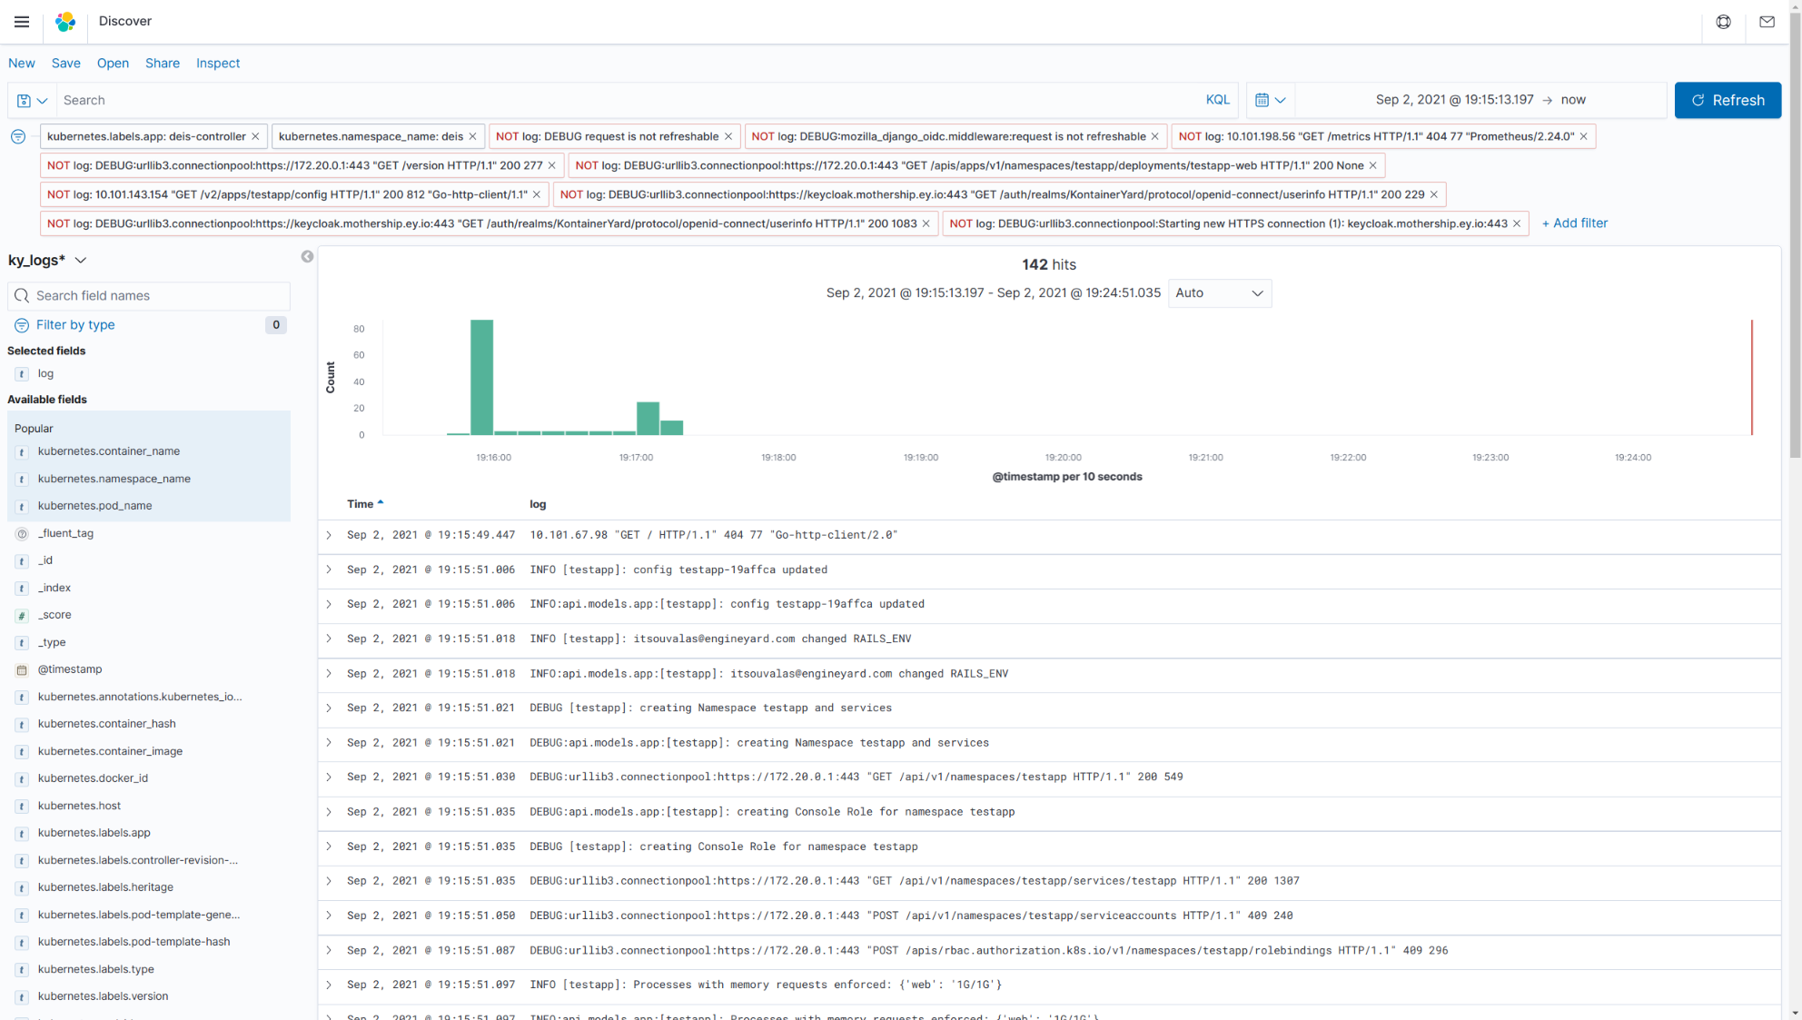1802x1020 pixels.
Task: Click the Refresh button
Action: point(1727,101)
